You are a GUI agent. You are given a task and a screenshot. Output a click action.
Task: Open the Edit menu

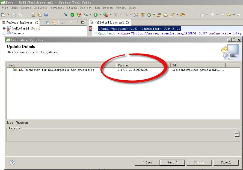14,8
